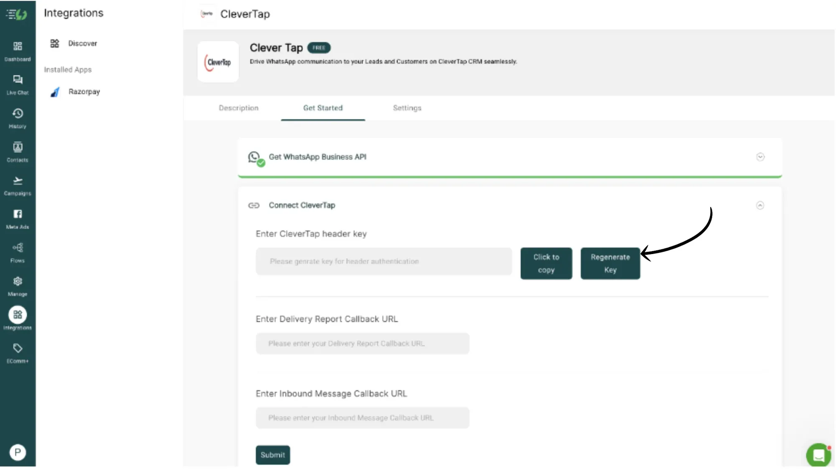
Task: Collapse the Connect CleverTap section
Action: [760, 206]
